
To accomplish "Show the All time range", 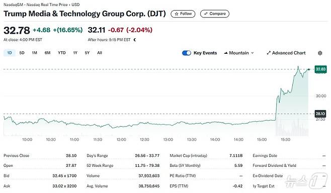I will [100, 53].
